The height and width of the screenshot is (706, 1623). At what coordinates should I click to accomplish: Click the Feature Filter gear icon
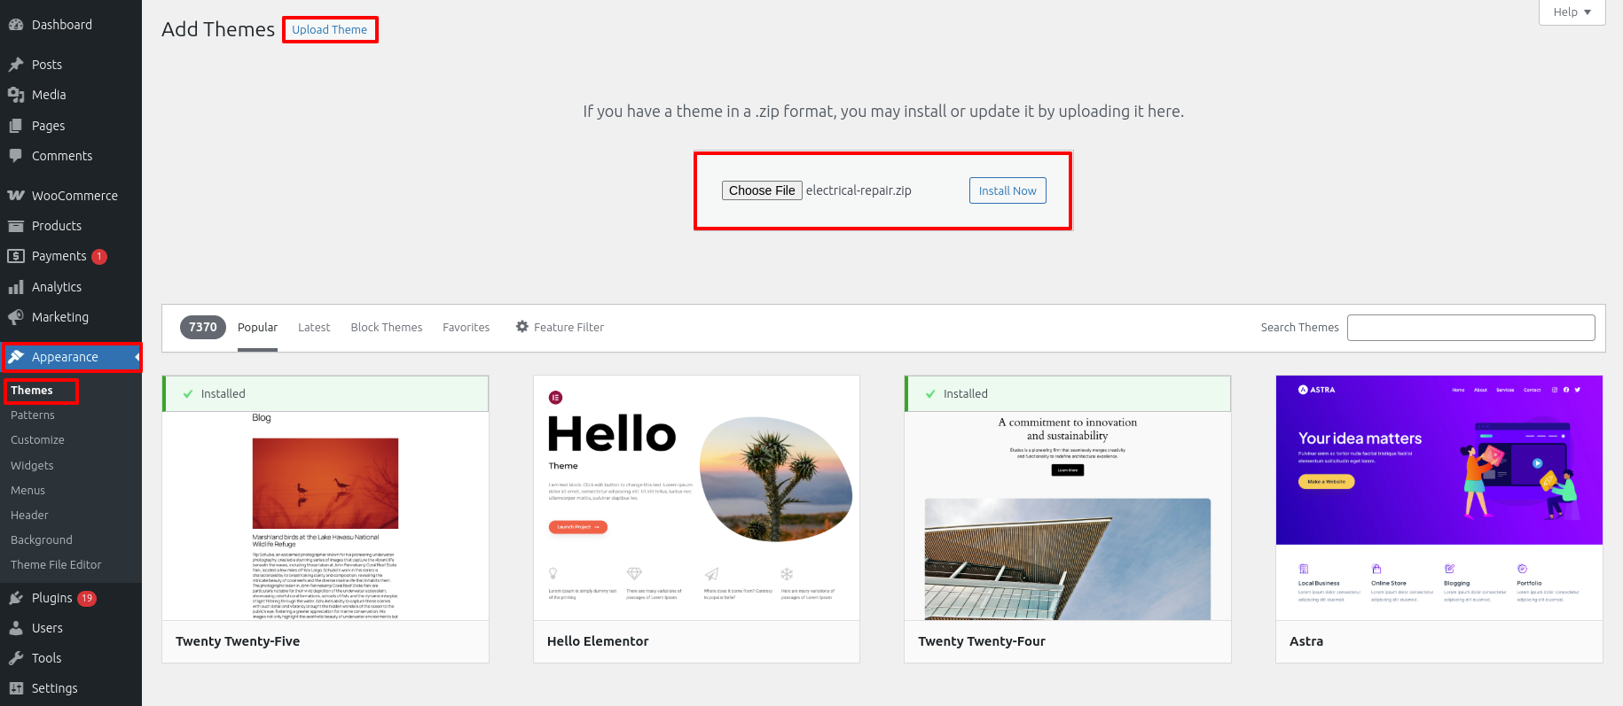(522, 326)
